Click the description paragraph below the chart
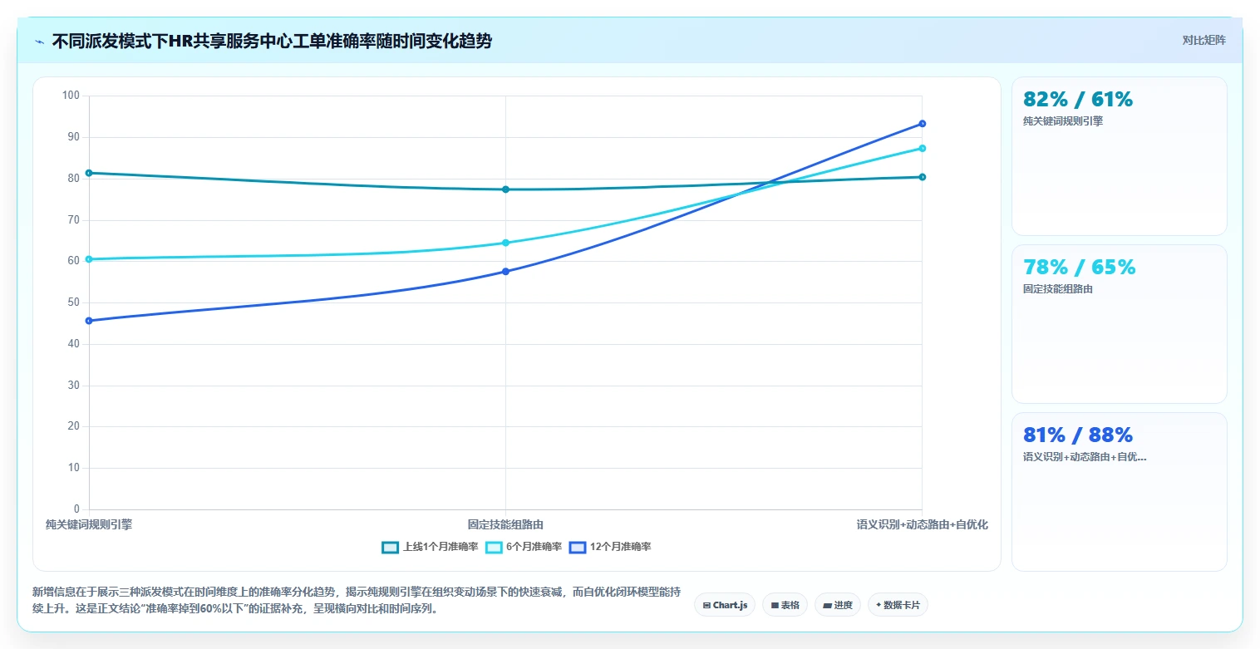 pyautogui.click(x=356, y=600)
